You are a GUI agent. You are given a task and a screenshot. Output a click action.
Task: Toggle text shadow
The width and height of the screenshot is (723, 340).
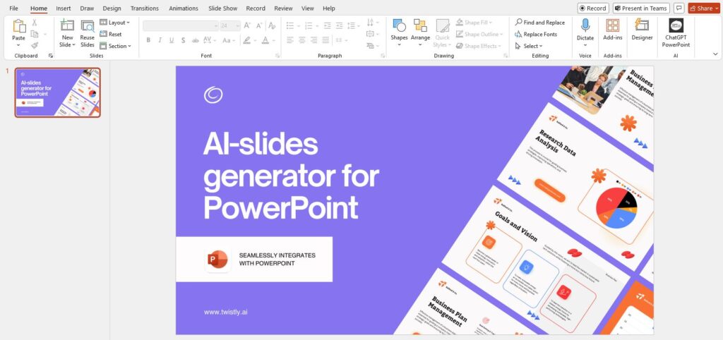click(x=183, y=40)
